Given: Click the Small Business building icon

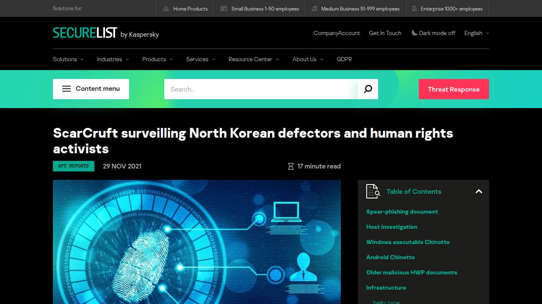Looking at the screenshot, I should point(224,8).
